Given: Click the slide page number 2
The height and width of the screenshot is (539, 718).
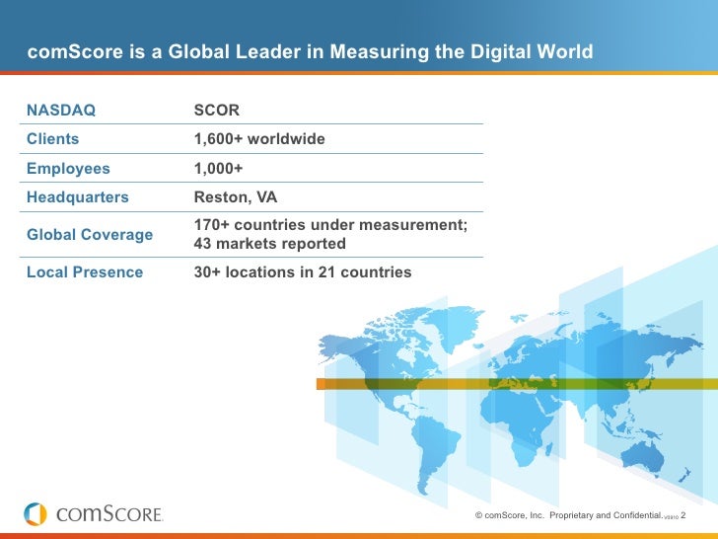Looking at the screenshot, I should pyautogui.click(x=682, y=515).
